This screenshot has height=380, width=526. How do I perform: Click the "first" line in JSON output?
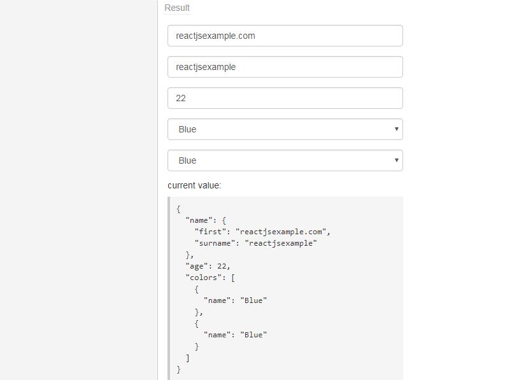click(262, 232)
